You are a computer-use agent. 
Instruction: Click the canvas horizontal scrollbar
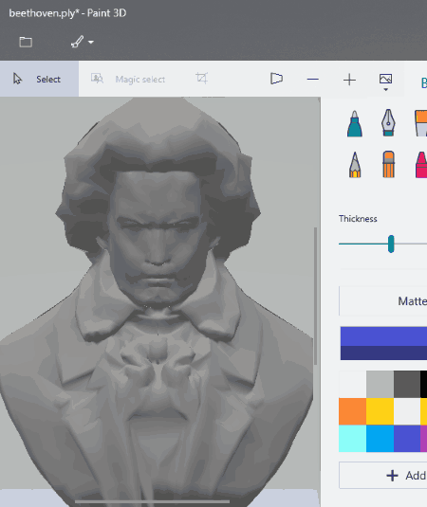[x=152, y=502]
